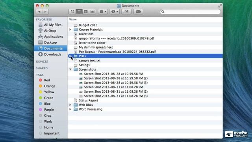Select the Web URLs folder icon

pyautogui.click(x=76, y=105)
